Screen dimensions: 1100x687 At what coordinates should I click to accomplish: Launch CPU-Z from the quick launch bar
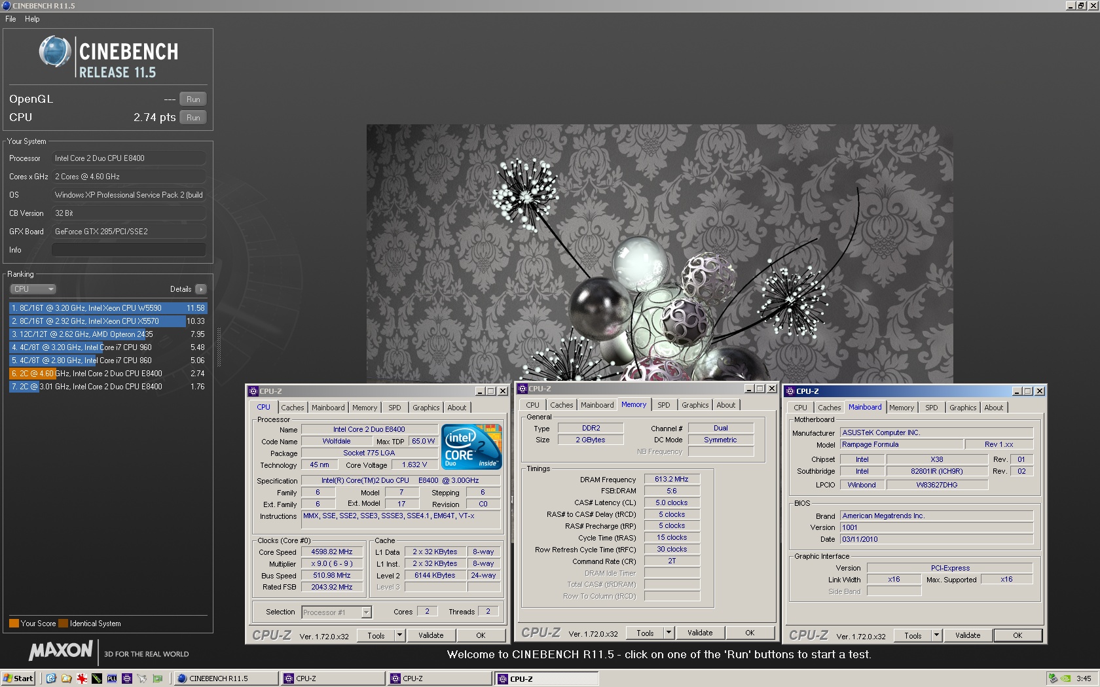[127, 678]
